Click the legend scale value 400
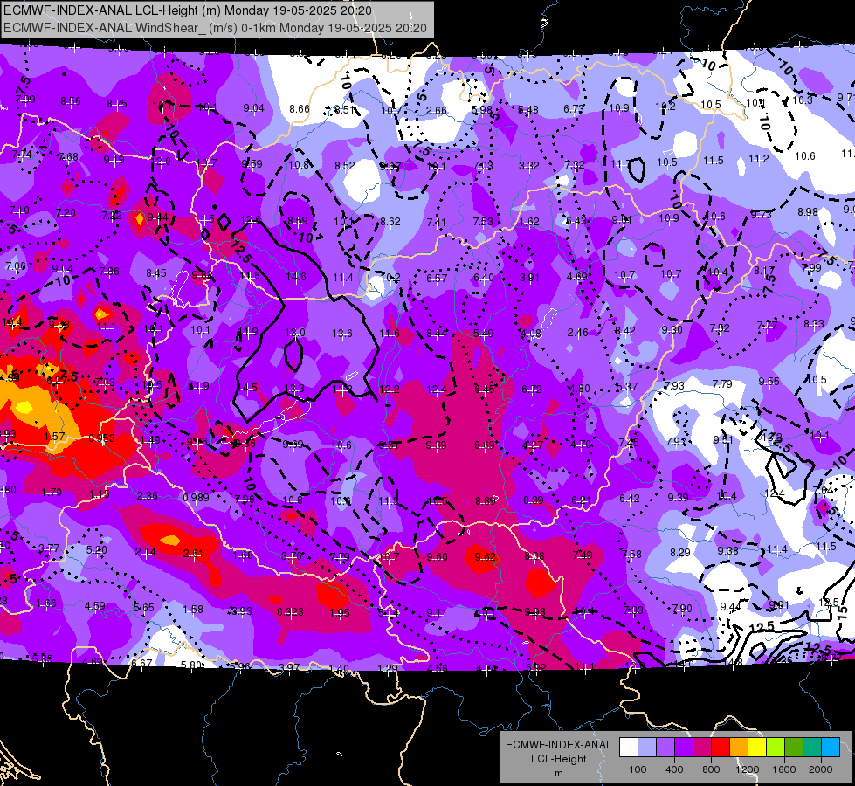This screenshot has height=786, width=855. pyautogui.click(x=674, y=769)
